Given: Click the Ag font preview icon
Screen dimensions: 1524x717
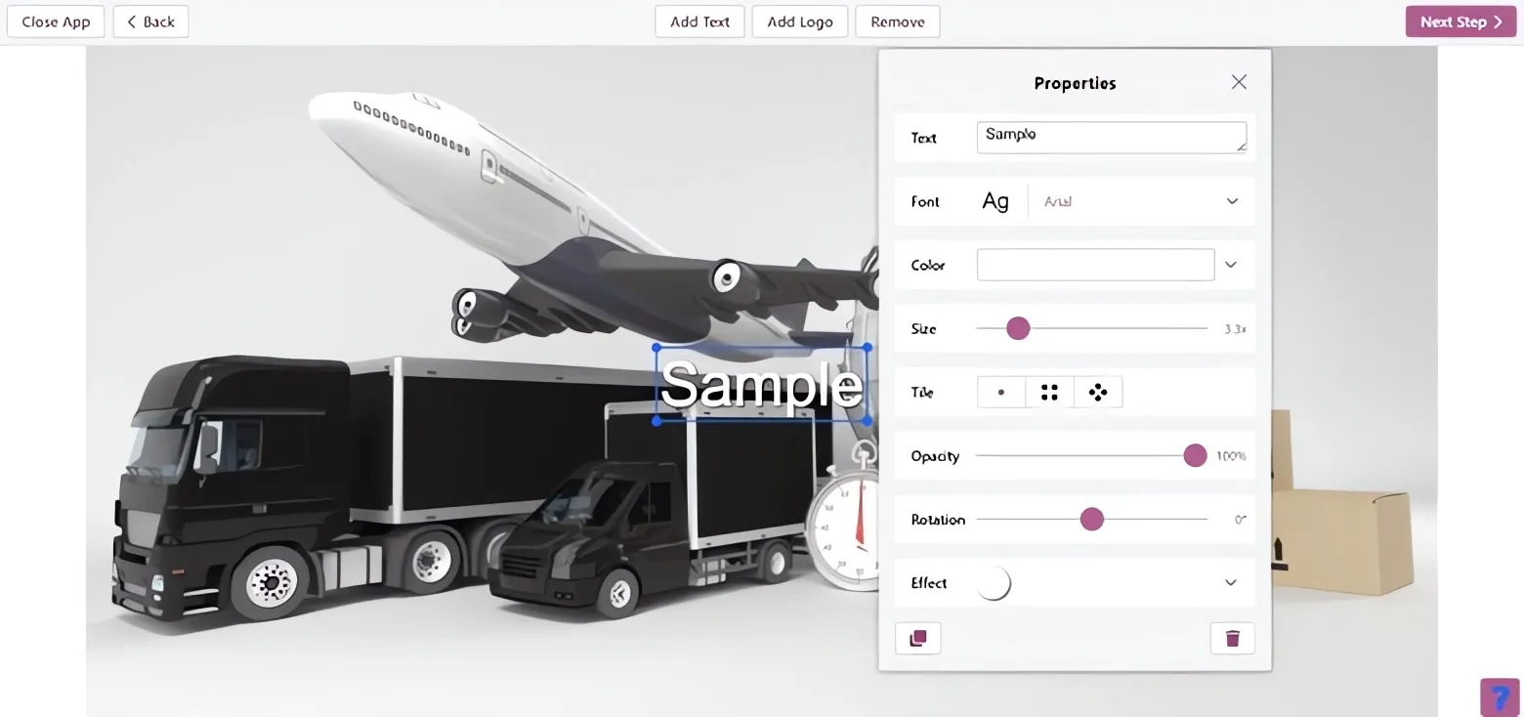Looking at the screenshot, I should point(995,201).
